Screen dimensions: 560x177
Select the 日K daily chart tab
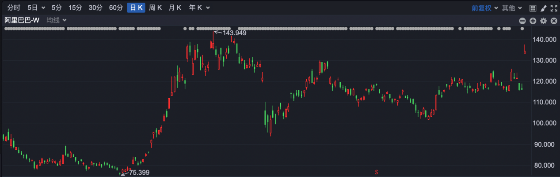pyautogui.click(x=136, y=8)
